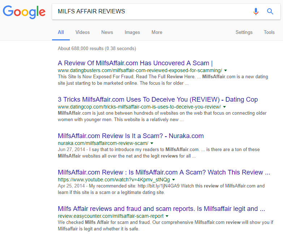The height and width of the screenshot is (234, 283).
Task: Open '3 Tricks MilfsAffair.com Uses To Deceive You' result
Action: (158, 100)
